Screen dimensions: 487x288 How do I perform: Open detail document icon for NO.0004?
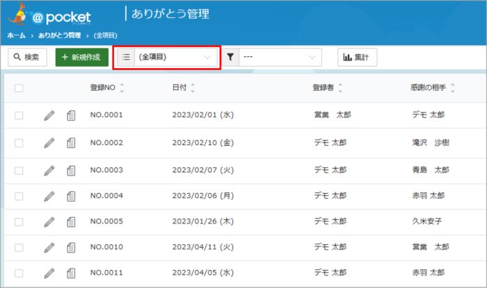click(71, 196)
